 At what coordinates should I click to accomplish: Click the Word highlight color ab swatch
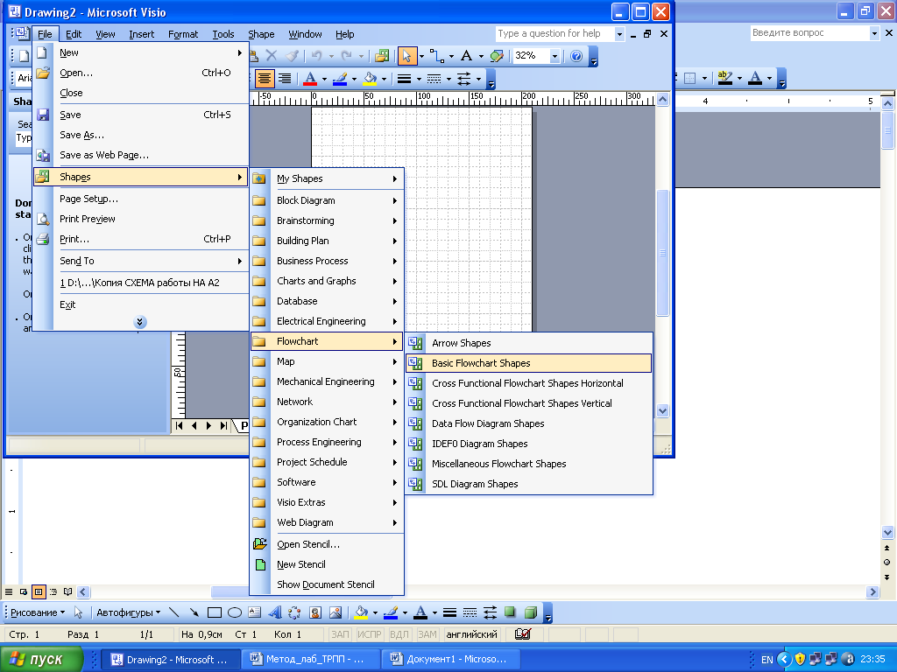point(724,78)
